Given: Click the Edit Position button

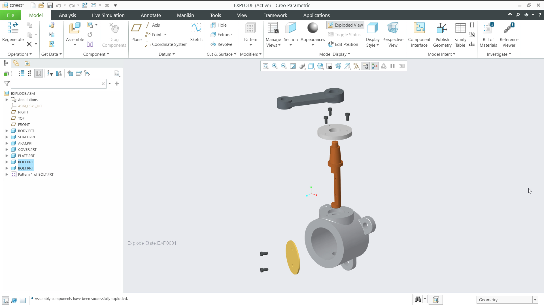Looking at the screenshot, I should (x=343, y=44).
